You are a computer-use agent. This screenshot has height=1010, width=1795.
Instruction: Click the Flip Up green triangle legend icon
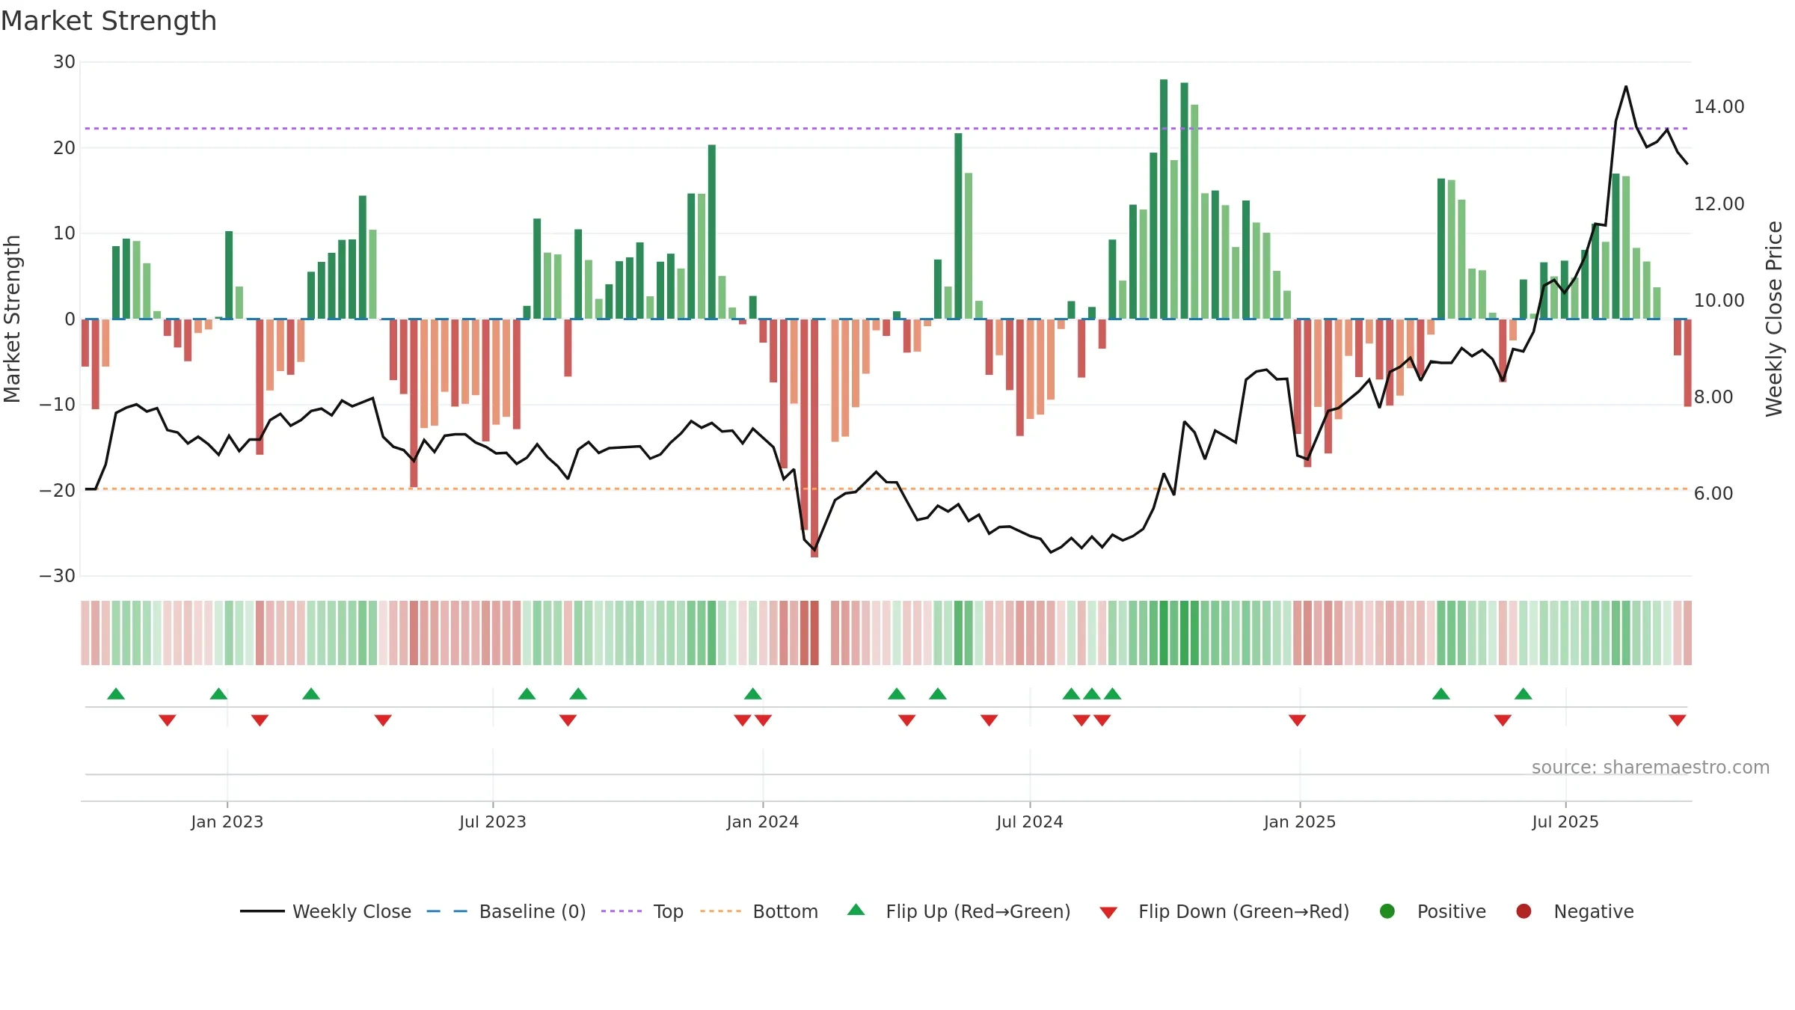[x=856, y=910]
